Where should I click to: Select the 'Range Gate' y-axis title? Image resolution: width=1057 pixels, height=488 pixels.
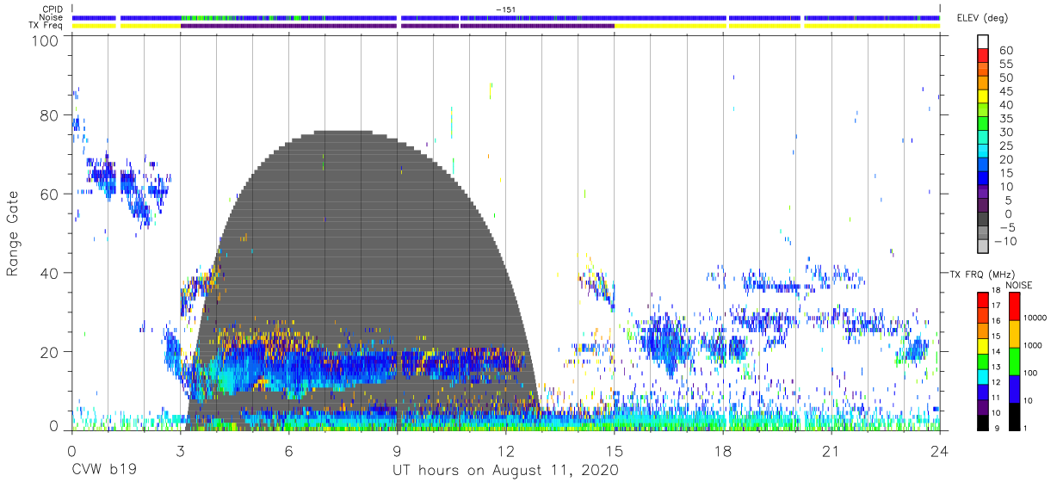[13, 234]
